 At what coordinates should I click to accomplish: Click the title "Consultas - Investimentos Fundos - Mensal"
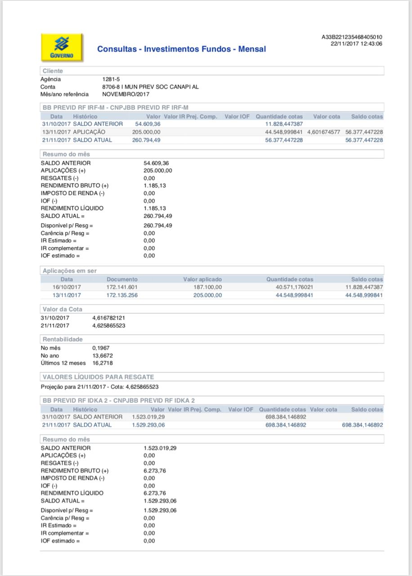tap(182, 49)
